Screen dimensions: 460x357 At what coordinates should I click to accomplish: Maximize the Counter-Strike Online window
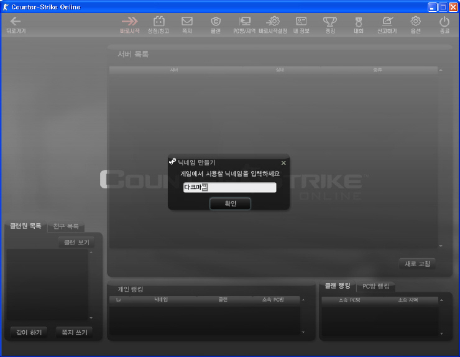443,7
